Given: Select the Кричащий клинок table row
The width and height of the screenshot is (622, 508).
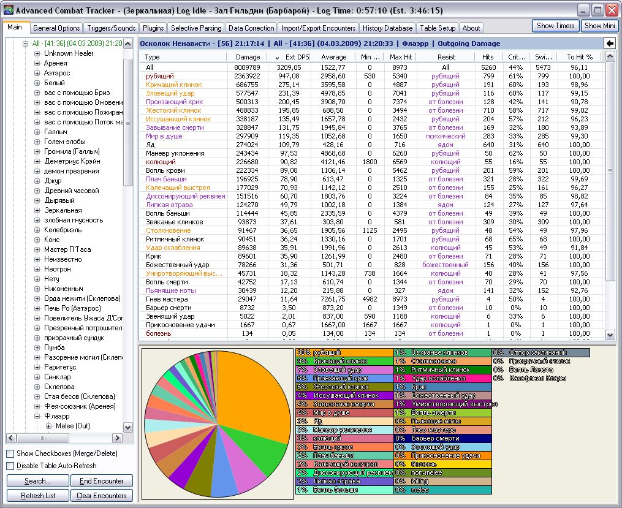Looking at the screenshot, I should [x=372, y=85].
